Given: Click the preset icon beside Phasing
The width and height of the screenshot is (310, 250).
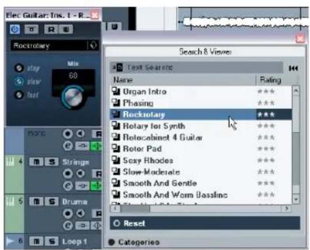Looking at the screenshot, I should pyautogui.click(x=116, y=103).
